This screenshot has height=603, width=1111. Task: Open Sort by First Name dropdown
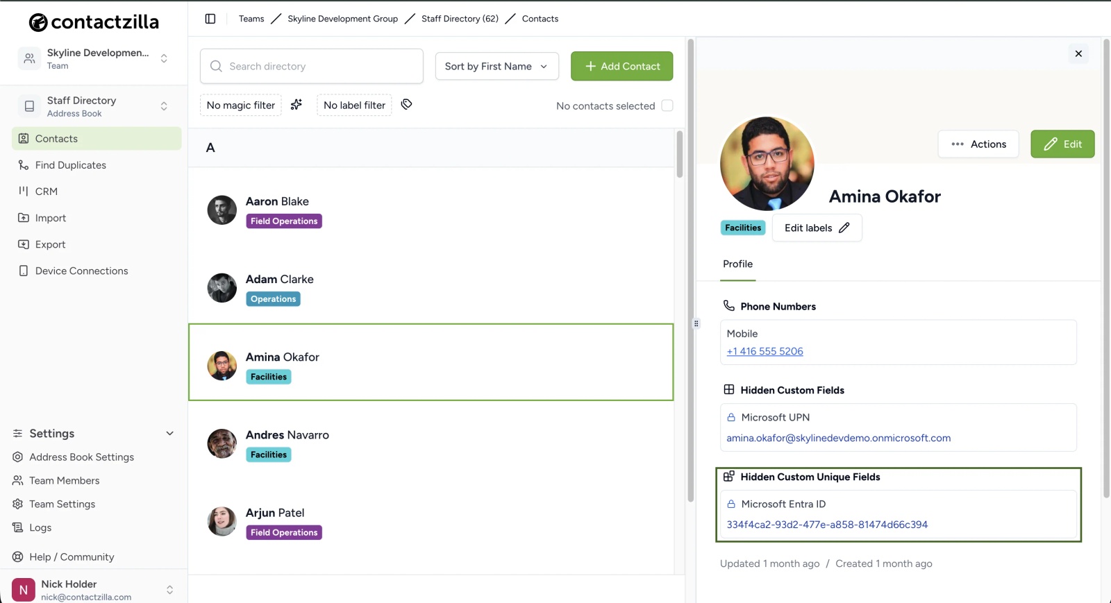click(x=497, y=67)
